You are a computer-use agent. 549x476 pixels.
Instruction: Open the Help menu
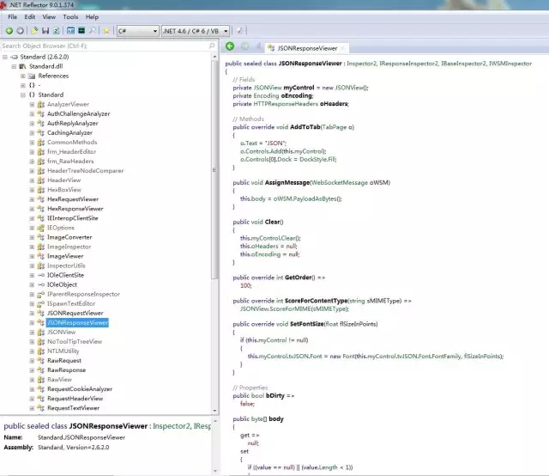point(92,17)
